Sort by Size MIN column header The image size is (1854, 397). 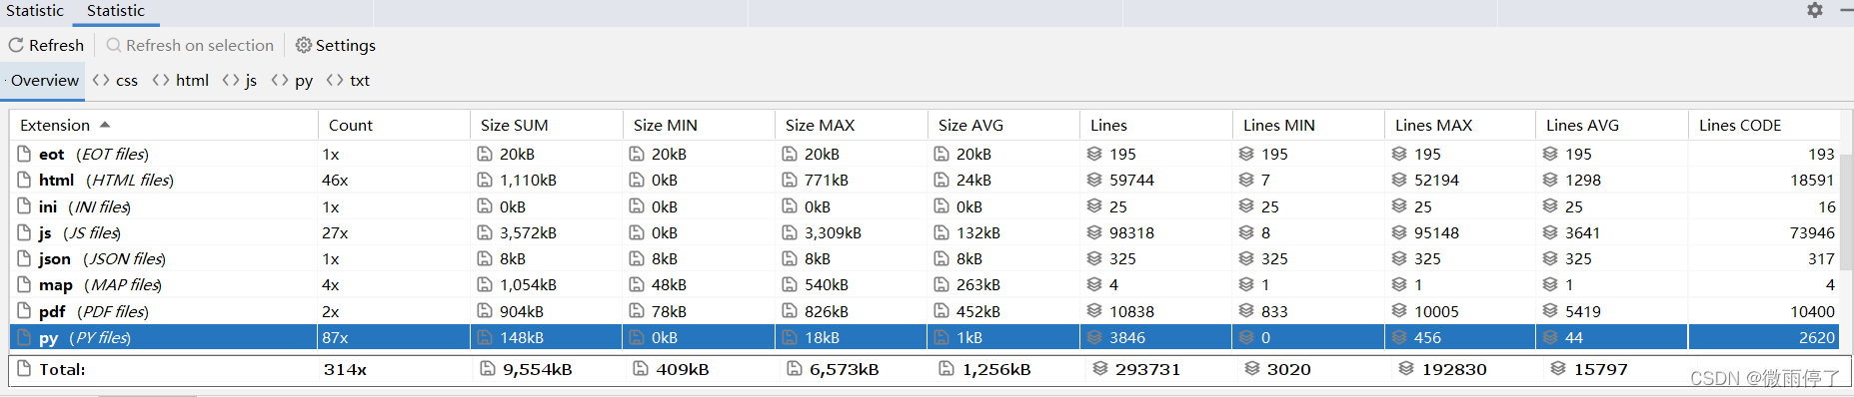tap(699, 125)
